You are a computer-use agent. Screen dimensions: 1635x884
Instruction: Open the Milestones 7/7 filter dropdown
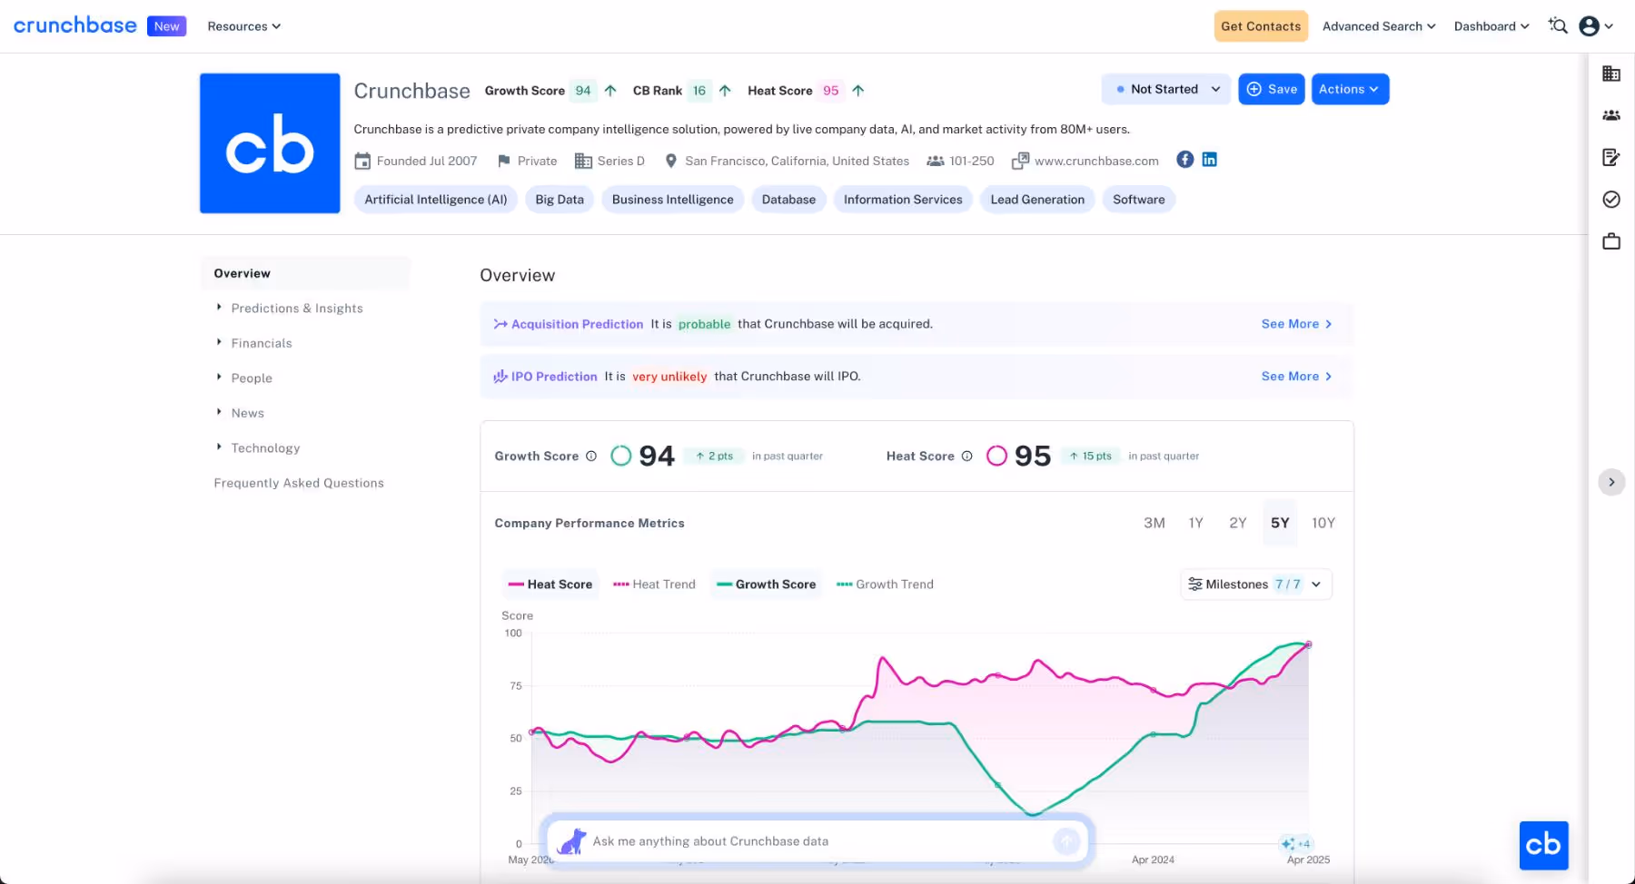[x=1256, y=584]
